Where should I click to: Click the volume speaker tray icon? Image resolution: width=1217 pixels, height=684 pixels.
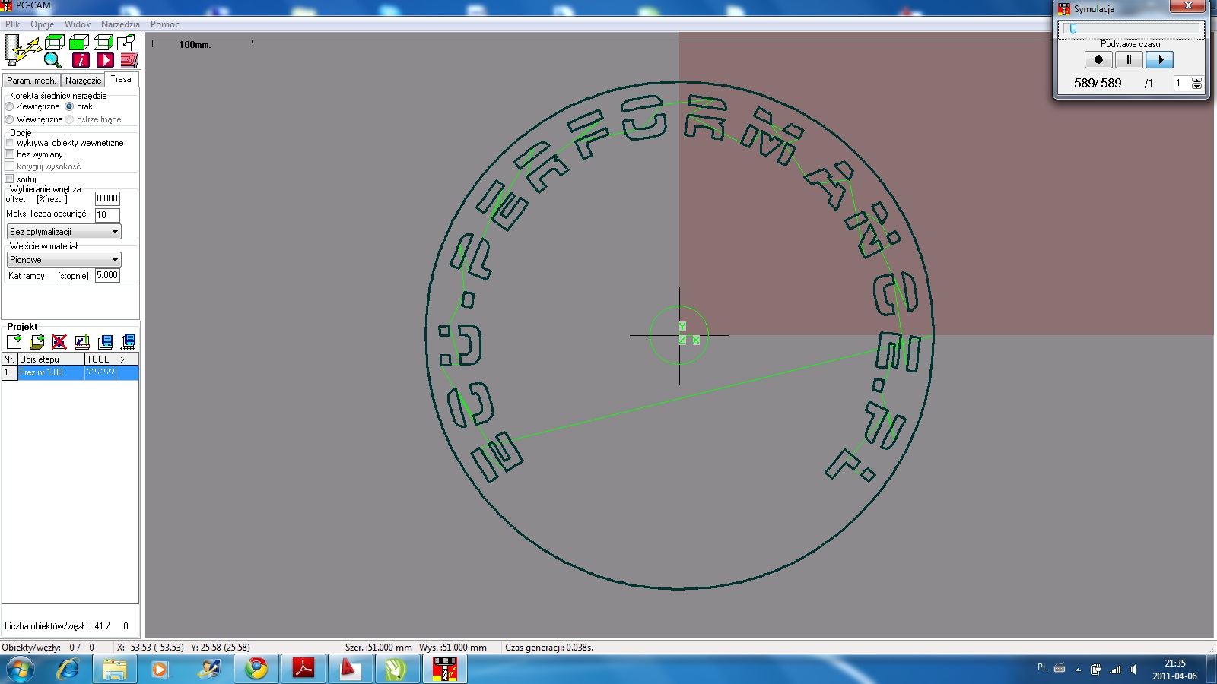1134,670
